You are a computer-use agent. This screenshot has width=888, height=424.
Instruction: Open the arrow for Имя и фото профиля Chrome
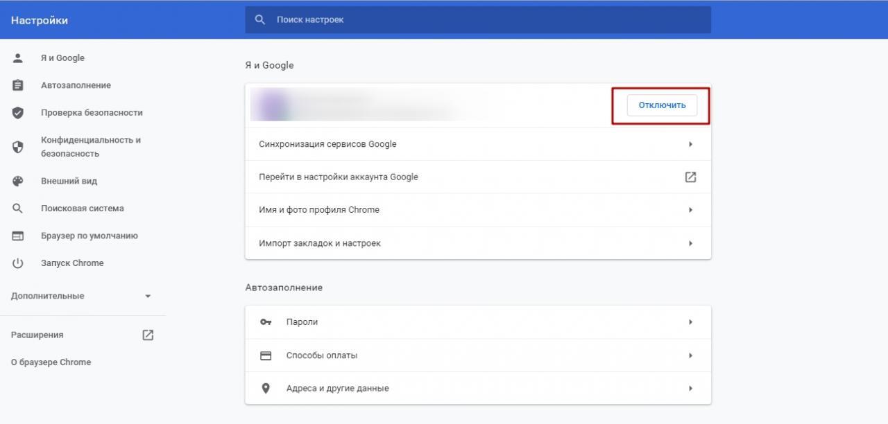coord(690,209)
